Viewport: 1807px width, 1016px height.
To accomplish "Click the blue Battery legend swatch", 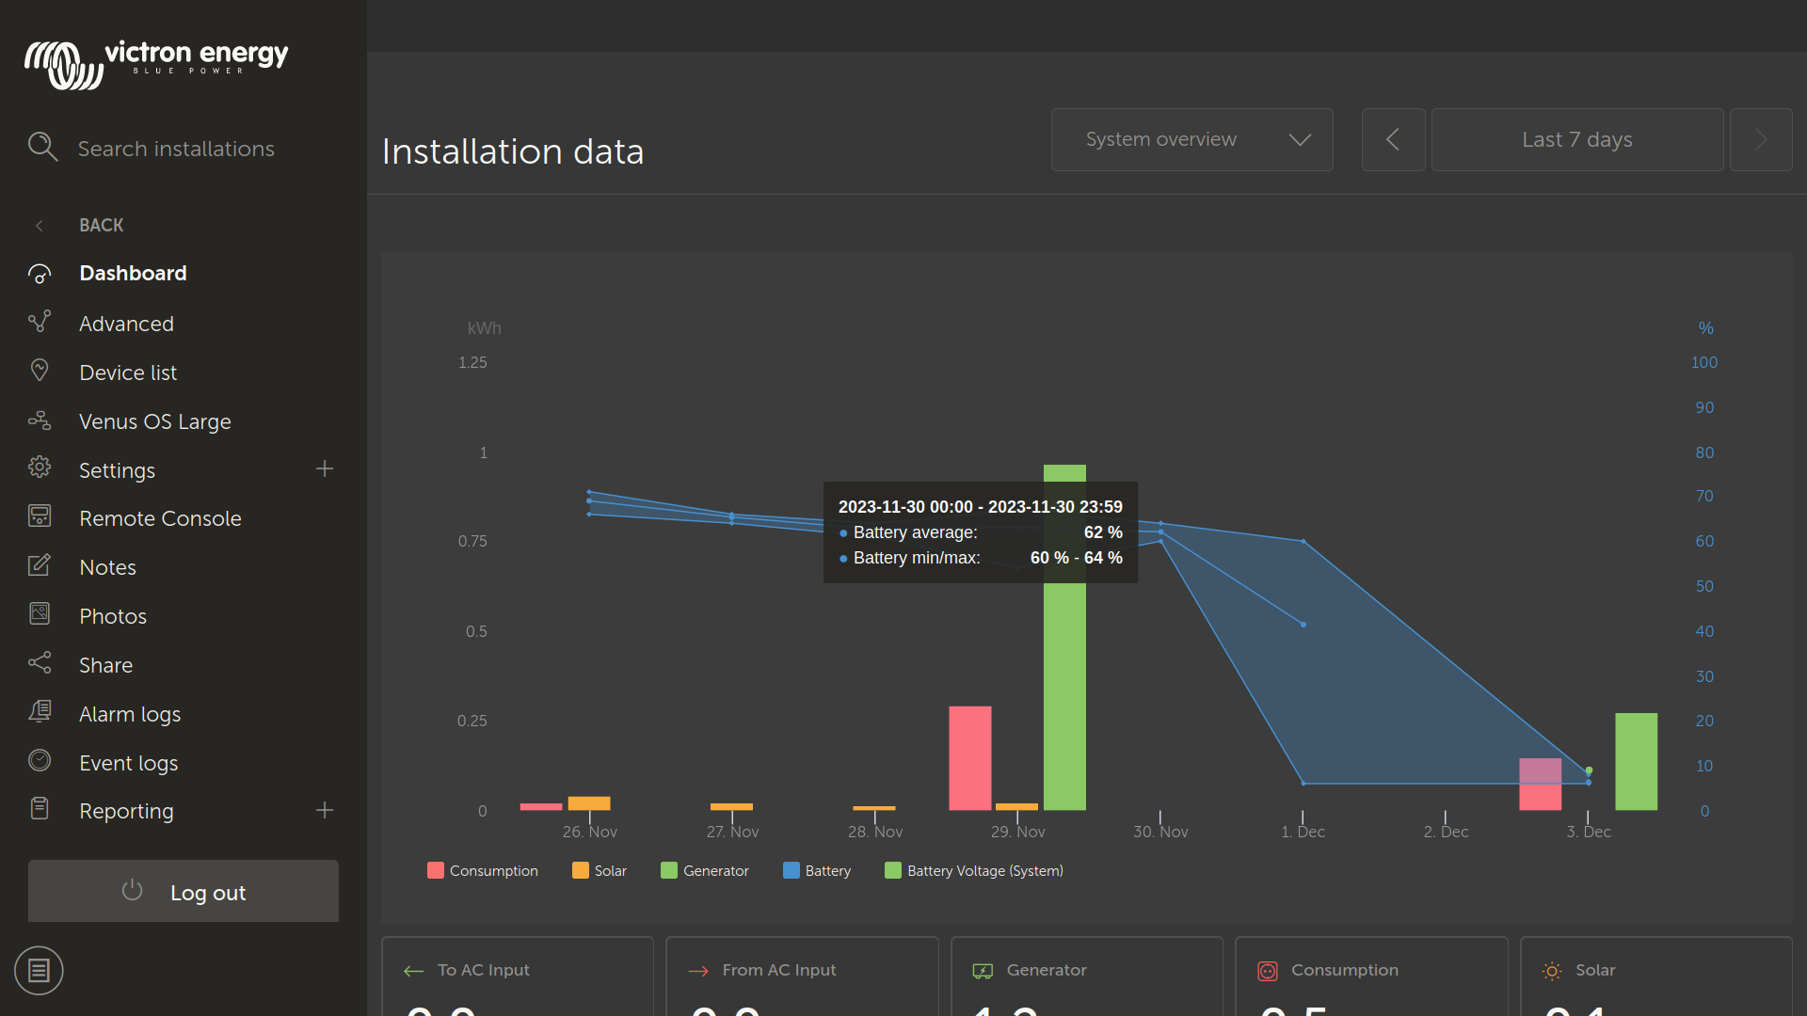I will tap(791, 870).
